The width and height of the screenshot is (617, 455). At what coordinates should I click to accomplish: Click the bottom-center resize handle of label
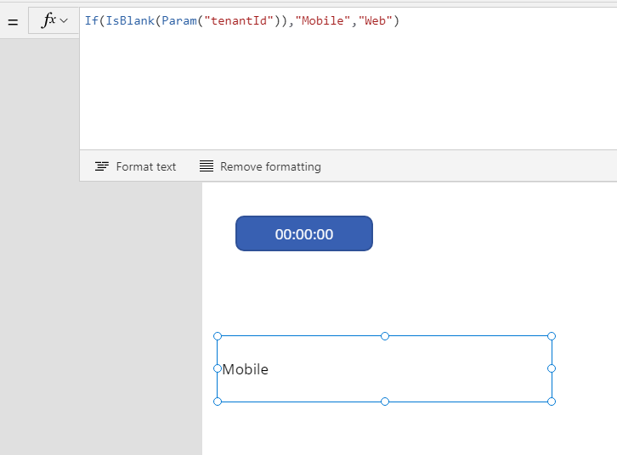[x=385, y=401]
